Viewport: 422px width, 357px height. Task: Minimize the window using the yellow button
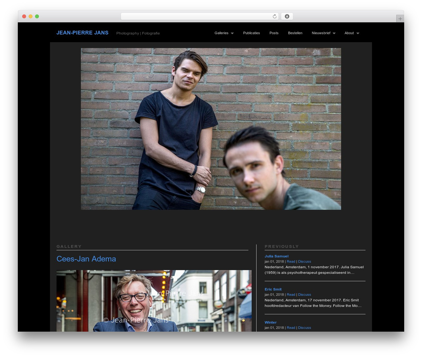pos(30,16)
